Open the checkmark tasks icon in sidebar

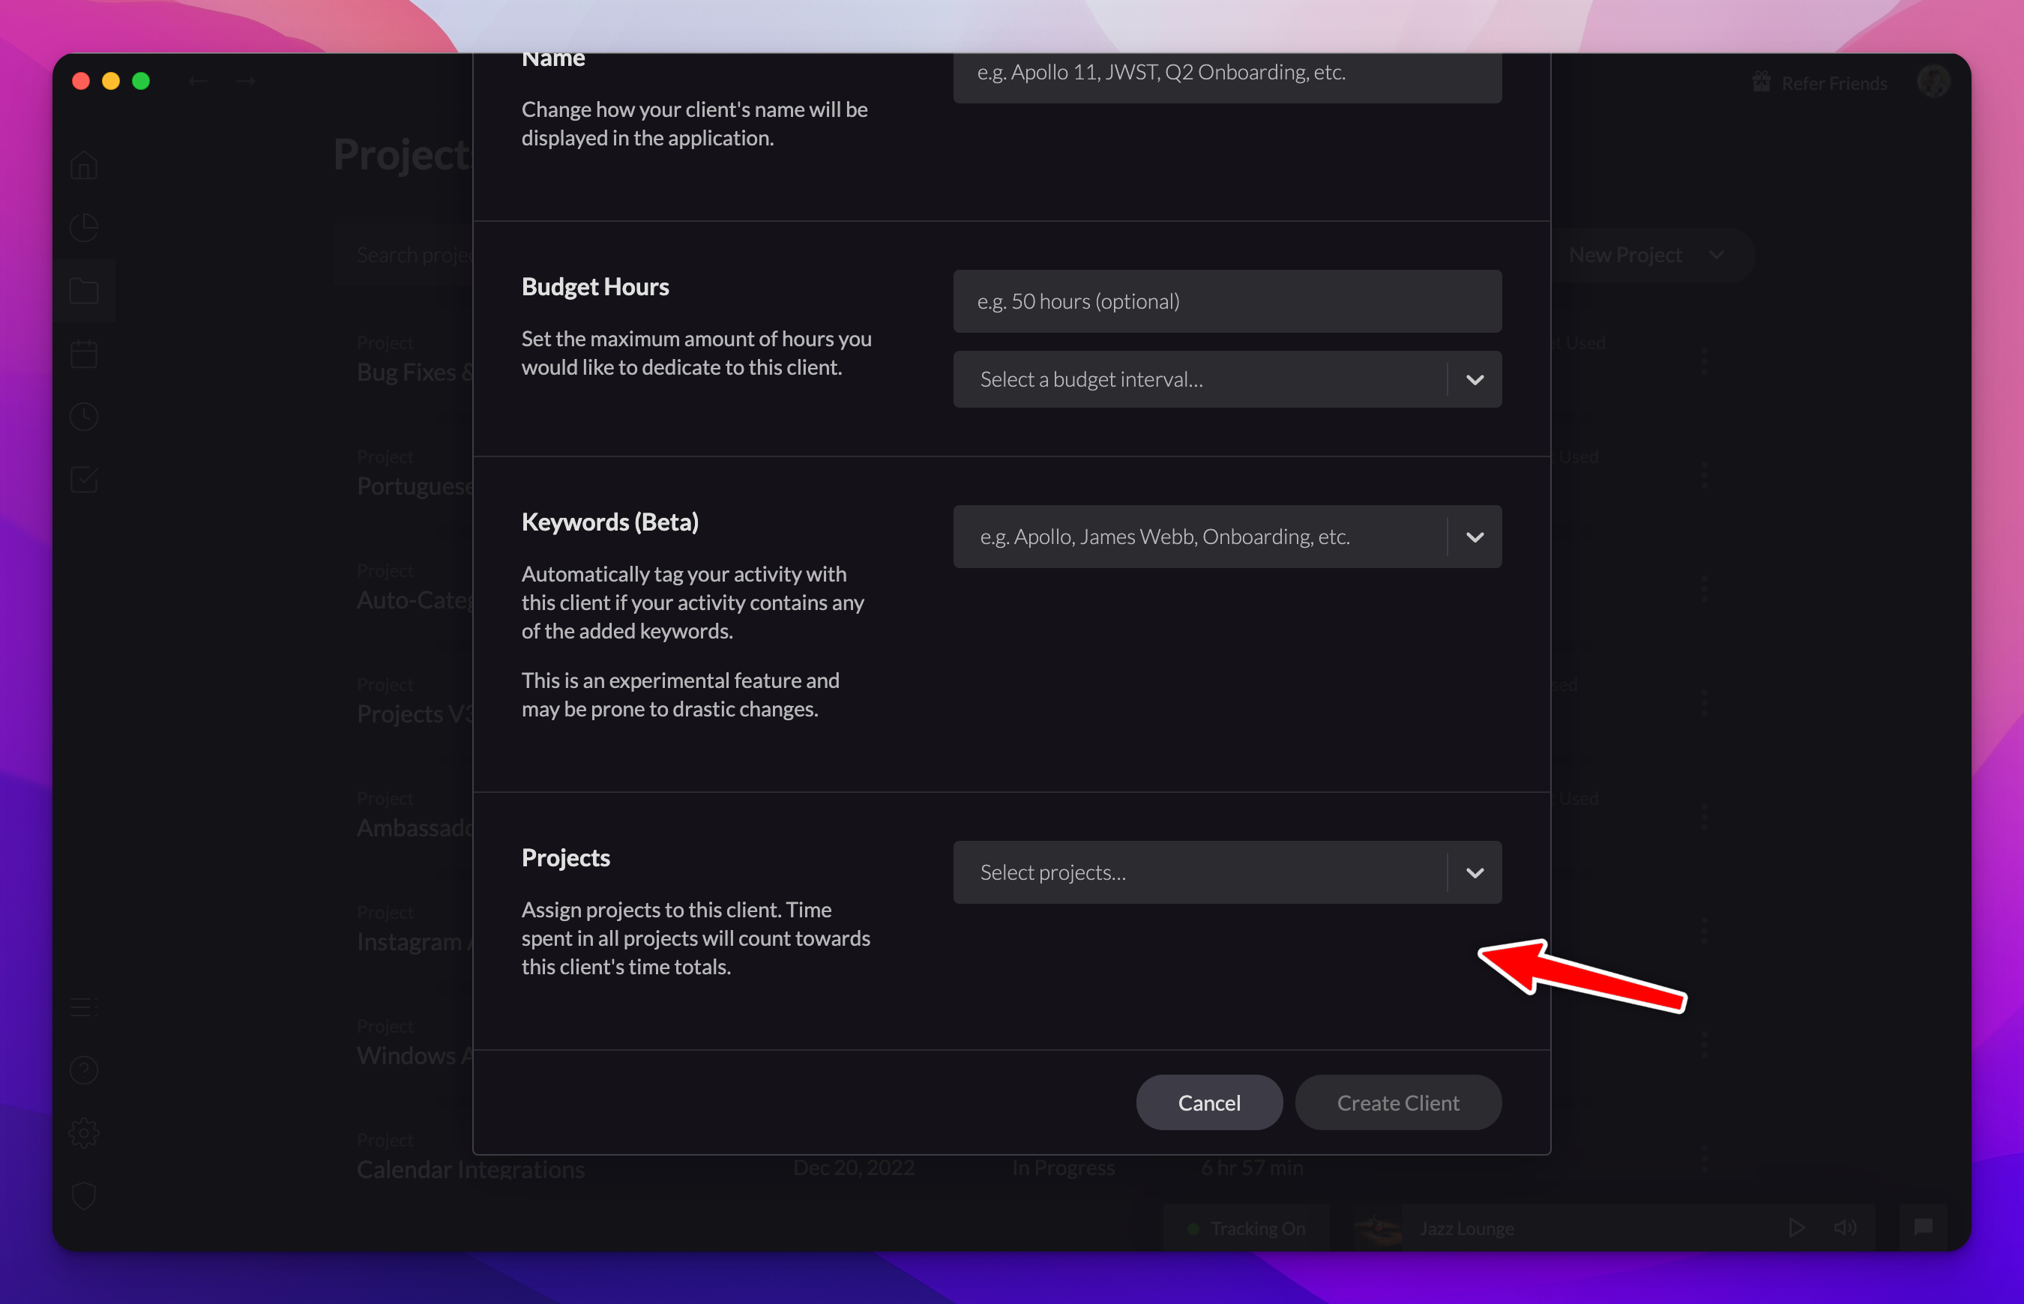point(84,480)
